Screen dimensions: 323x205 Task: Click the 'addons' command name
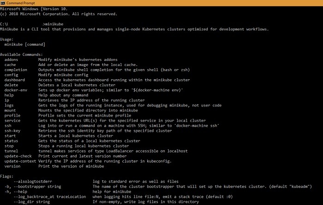click(x=11, y=59)
